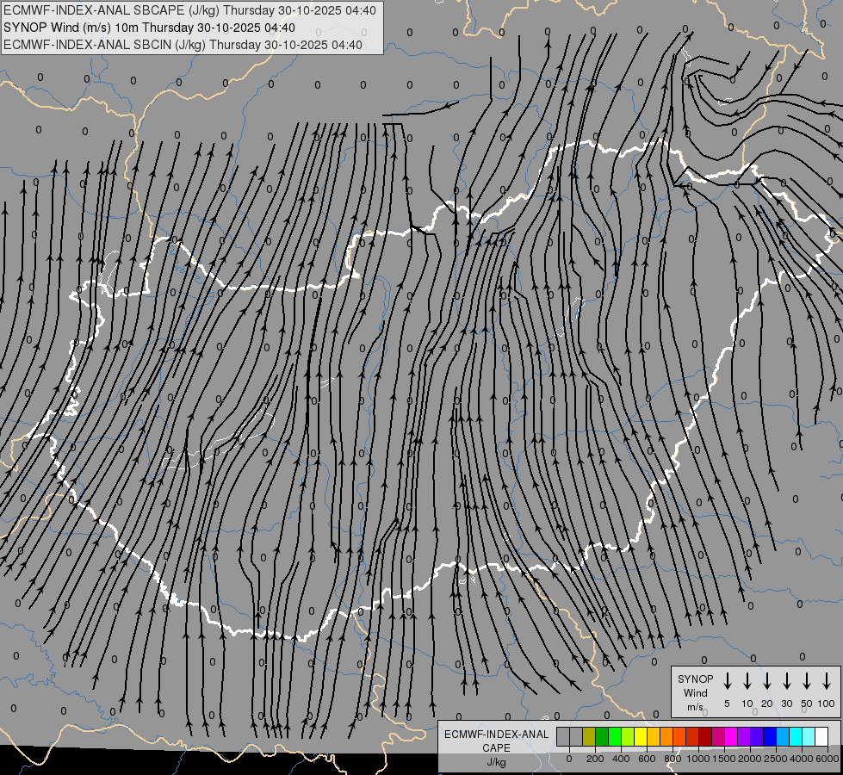Click the 200 tick label on CAPE scale
The height and width of the screenshot is (775, 843).
[595, 759]
